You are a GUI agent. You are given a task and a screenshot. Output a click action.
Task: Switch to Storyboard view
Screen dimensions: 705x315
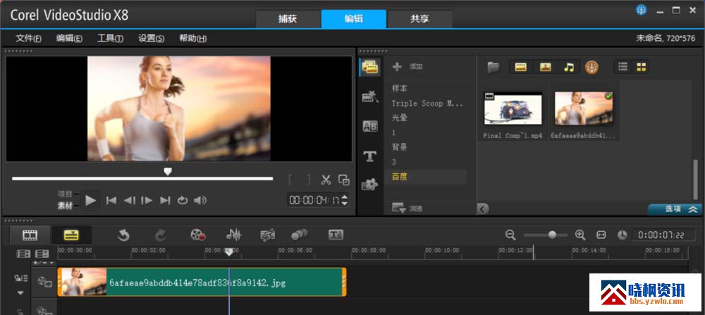[x=30, y=235]
